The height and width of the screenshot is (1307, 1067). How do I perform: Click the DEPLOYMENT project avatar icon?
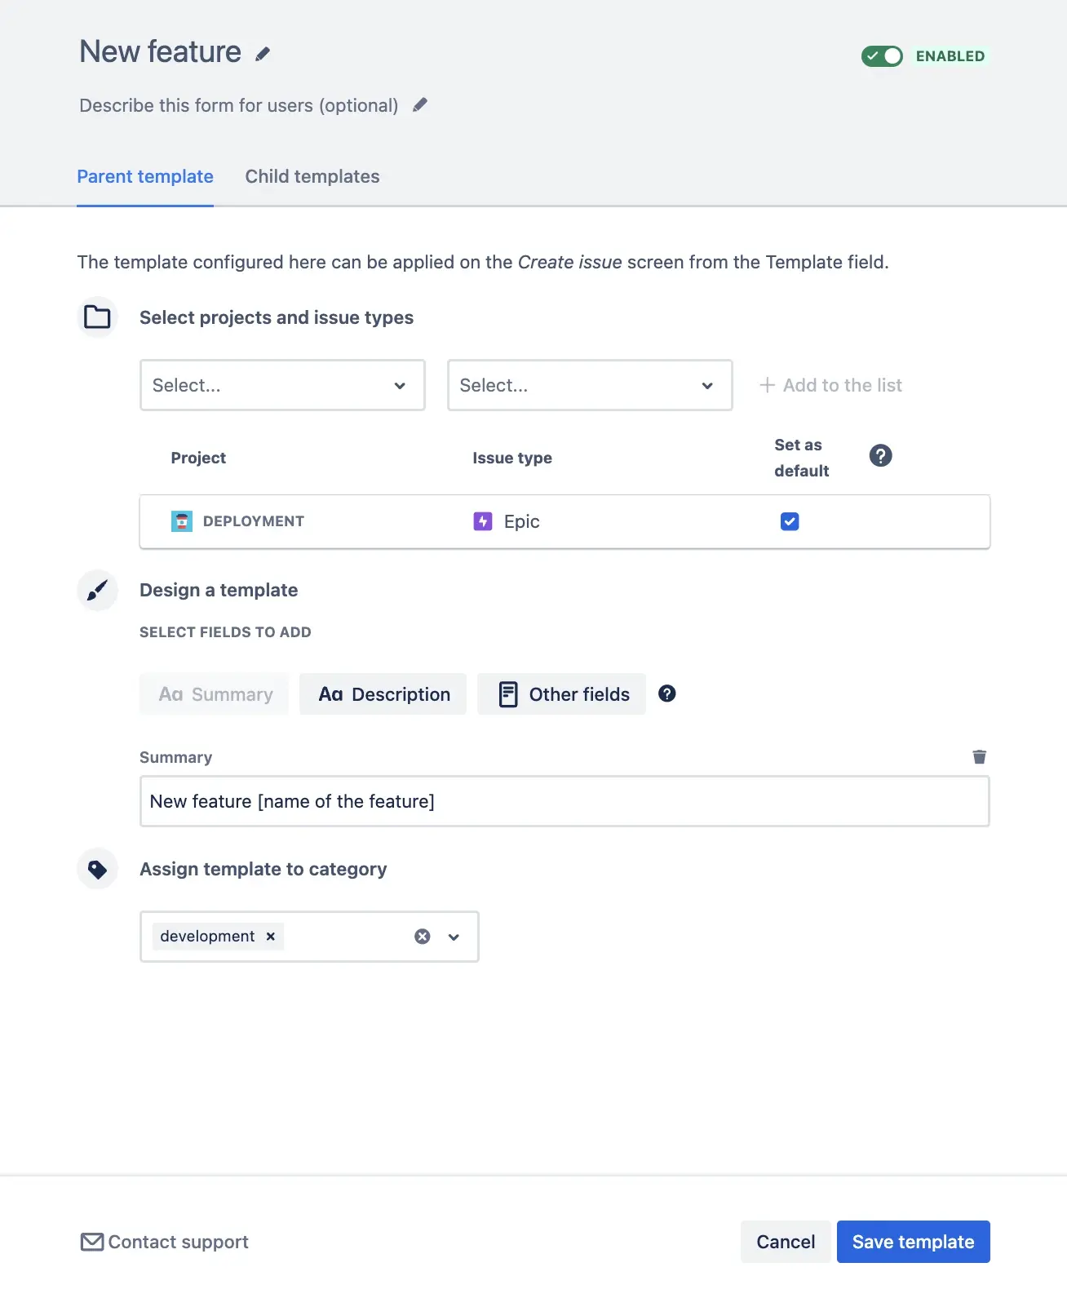tap(182, 521)
